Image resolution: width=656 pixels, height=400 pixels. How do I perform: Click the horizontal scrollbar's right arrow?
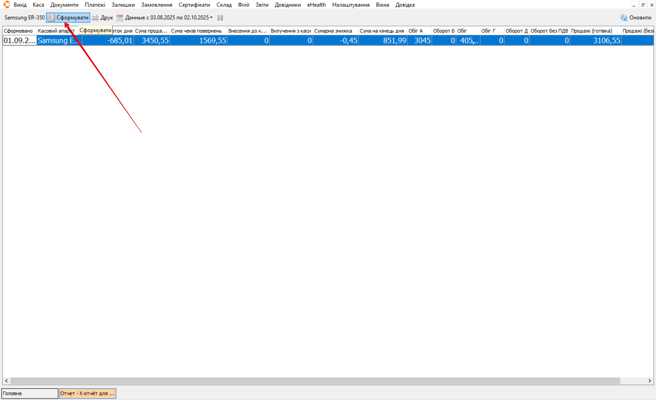coord(650,381)
